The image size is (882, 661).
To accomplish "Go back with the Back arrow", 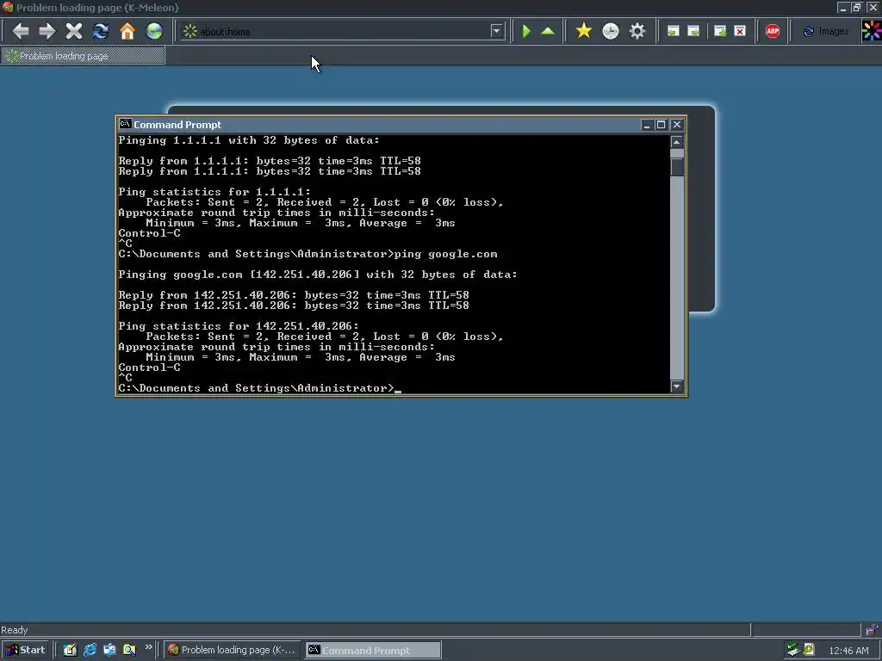I will [21, 31].
